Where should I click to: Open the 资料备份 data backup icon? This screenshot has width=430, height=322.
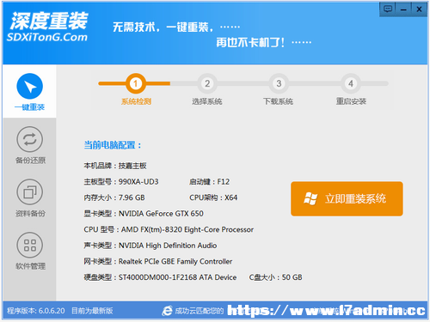[29, 192]
